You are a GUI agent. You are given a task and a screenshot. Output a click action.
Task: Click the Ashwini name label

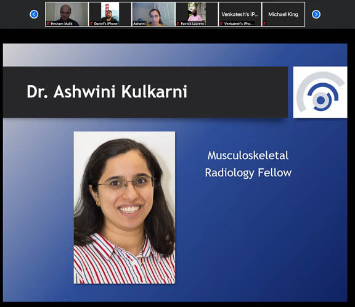tap(139, 23)
